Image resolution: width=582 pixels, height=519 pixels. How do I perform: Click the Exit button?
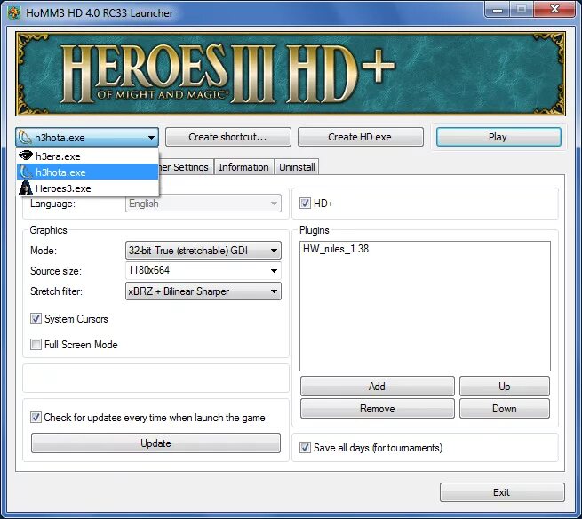pos(502,492)
